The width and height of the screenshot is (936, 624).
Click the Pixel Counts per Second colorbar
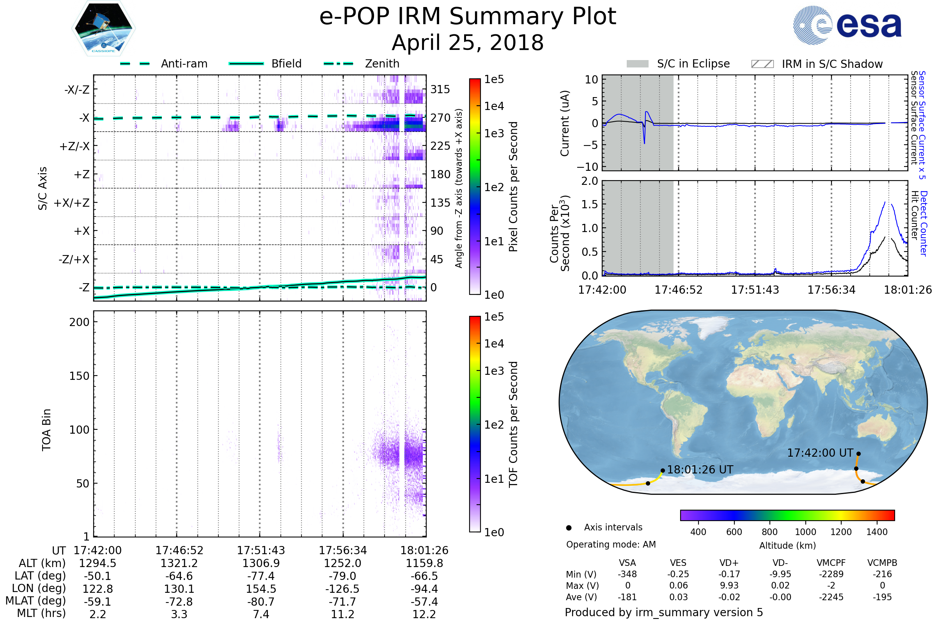point(475,187)
